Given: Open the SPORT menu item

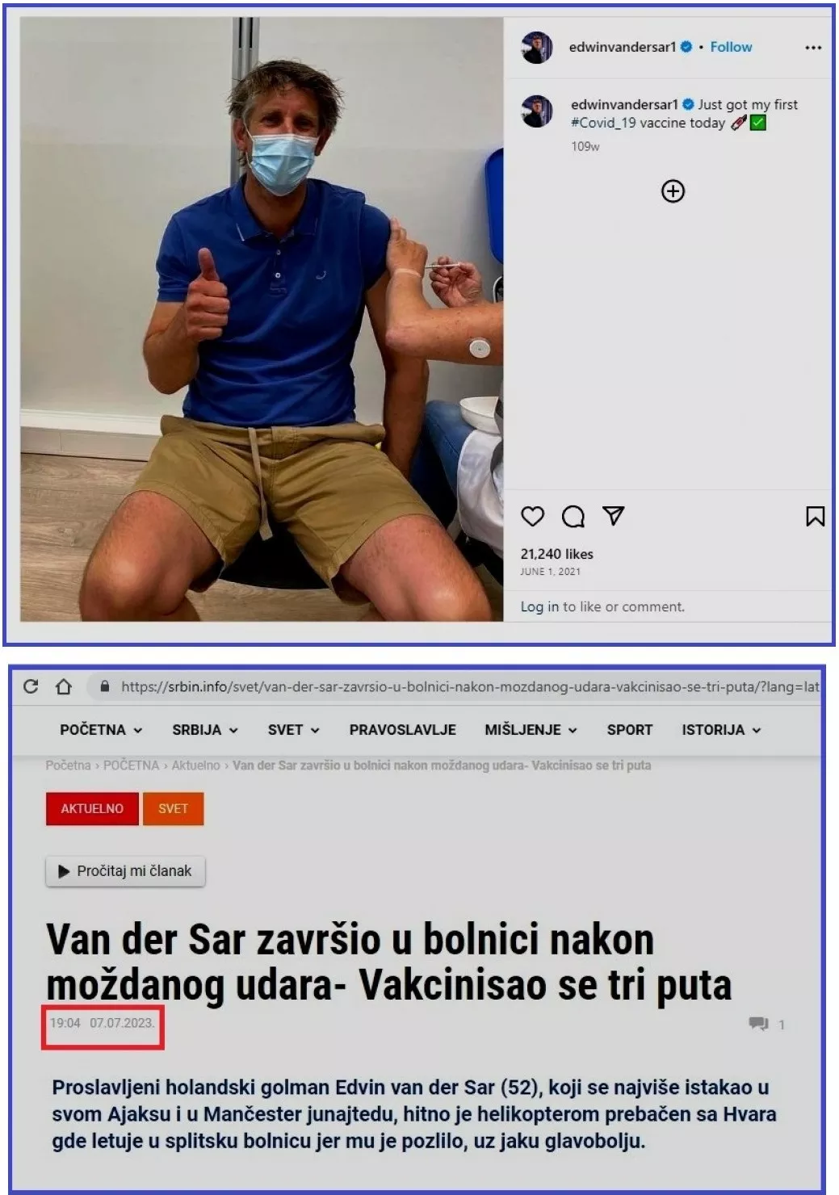Looking at the screenshot, I should click(x=629, y=730).
